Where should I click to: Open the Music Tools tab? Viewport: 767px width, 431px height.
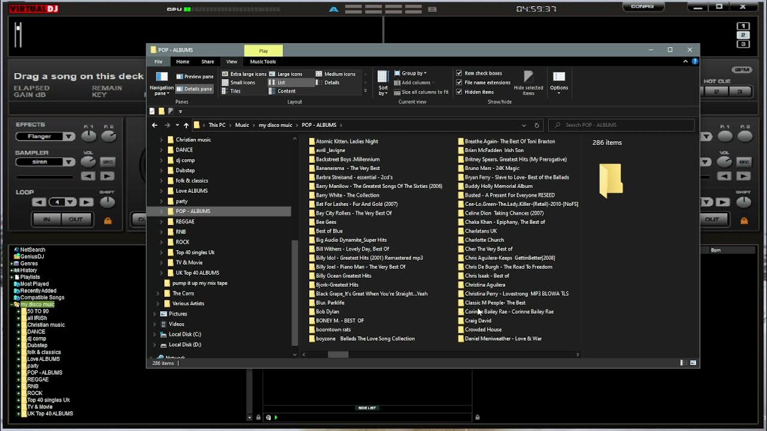click(x=263, y=62)
